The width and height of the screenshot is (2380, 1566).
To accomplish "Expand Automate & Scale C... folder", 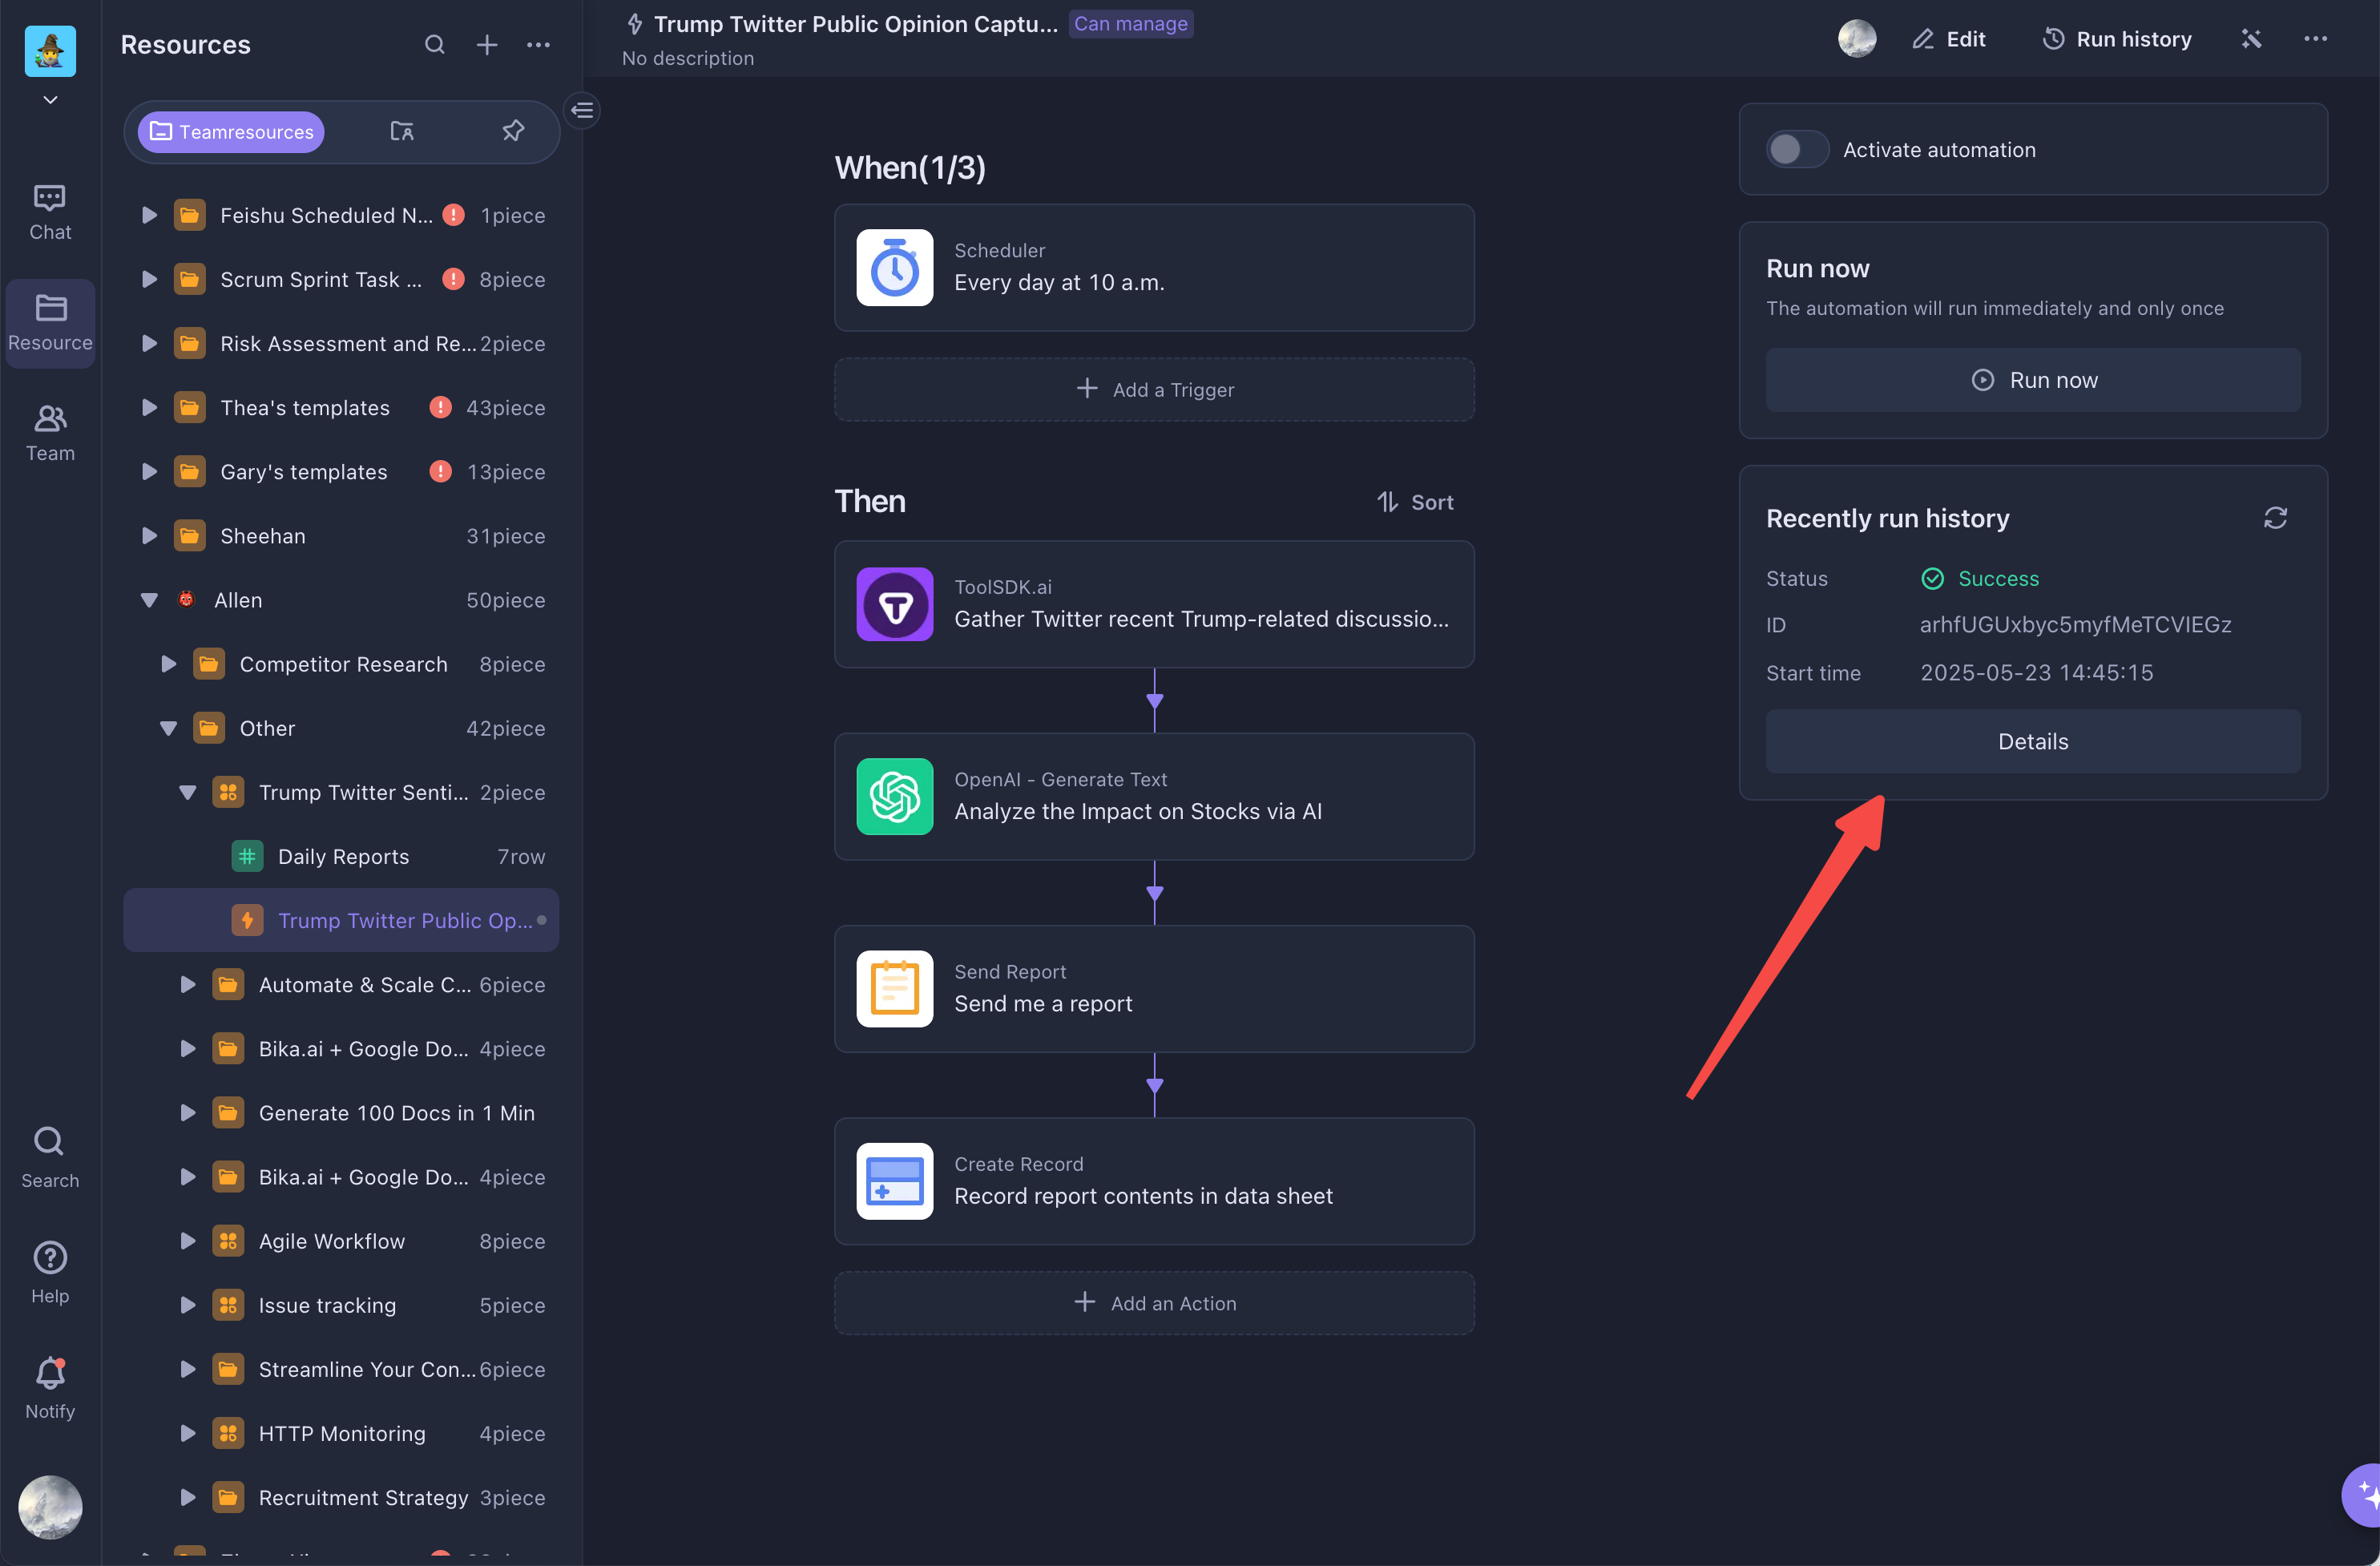I will tap(188, 984).
